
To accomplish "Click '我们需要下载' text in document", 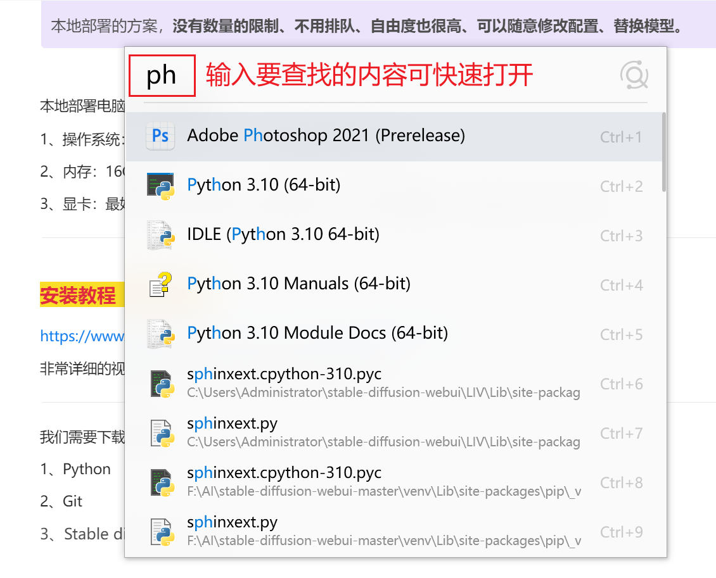I will [82, 437].
